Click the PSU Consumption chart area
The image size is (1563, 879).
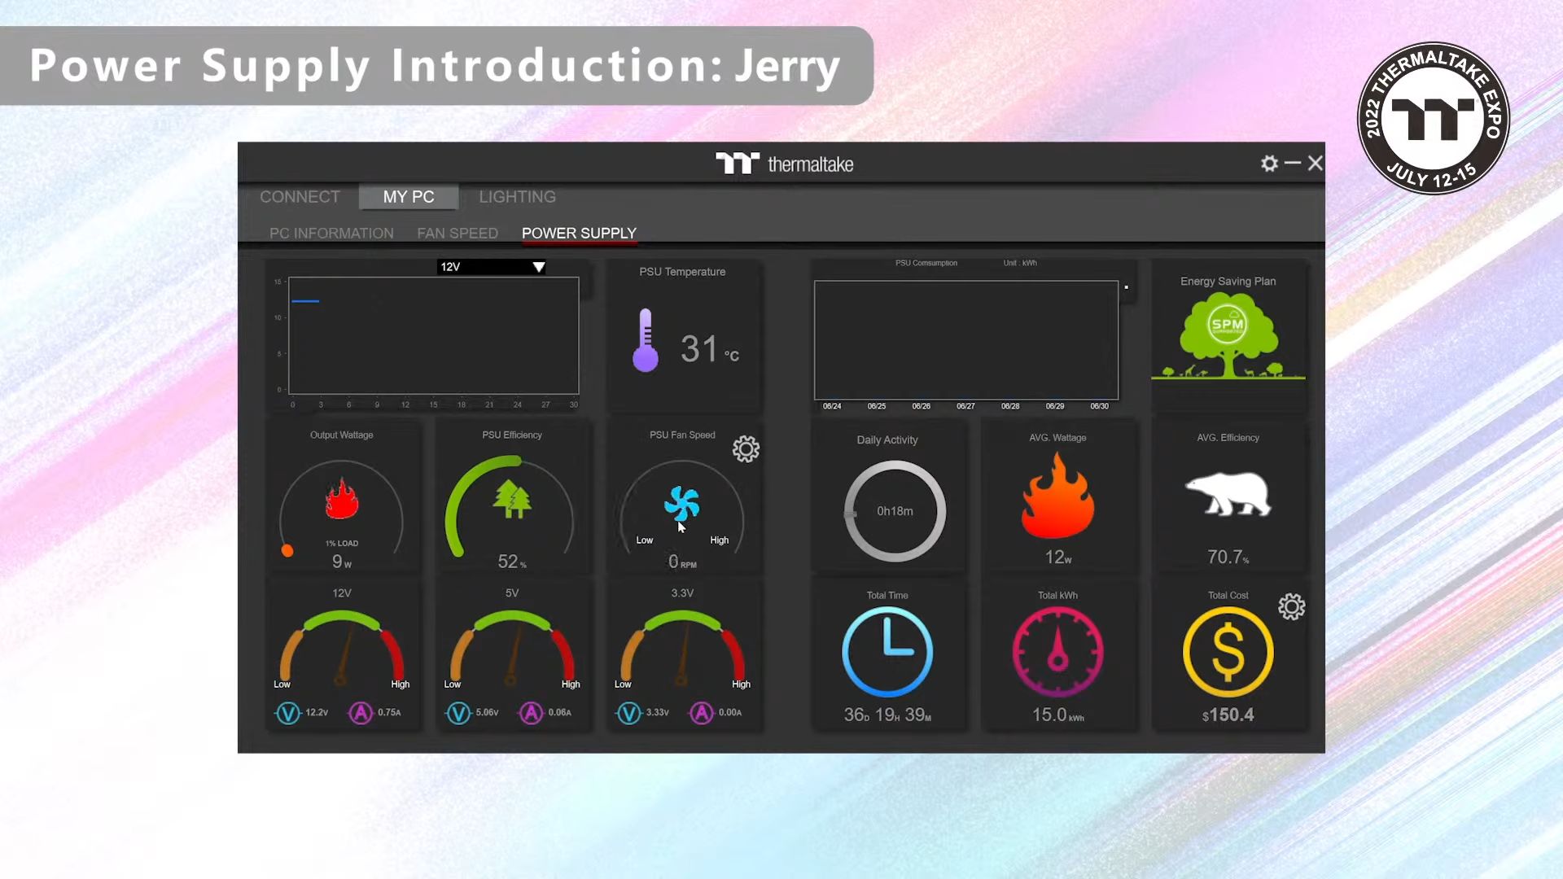coord(966,340)
